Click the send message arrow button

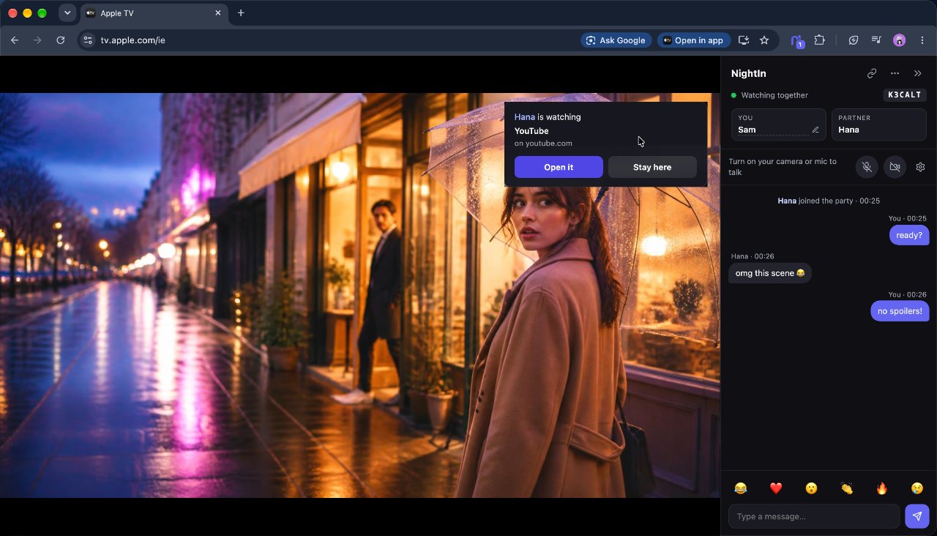[917, 516]
